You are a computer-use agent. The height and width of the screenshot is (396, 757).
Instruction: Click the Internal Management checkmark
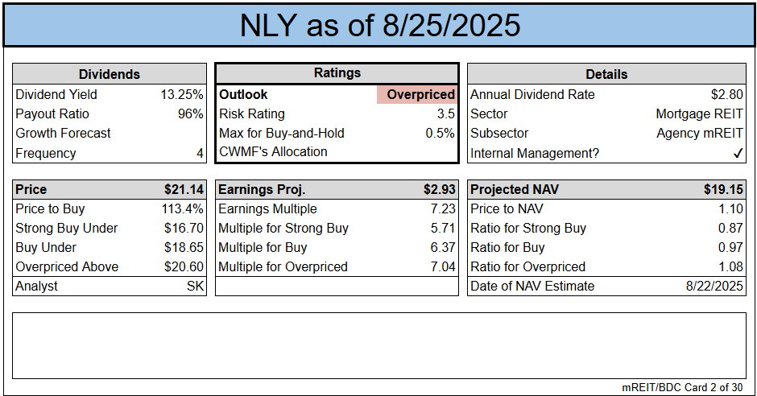tap(737, 153)
